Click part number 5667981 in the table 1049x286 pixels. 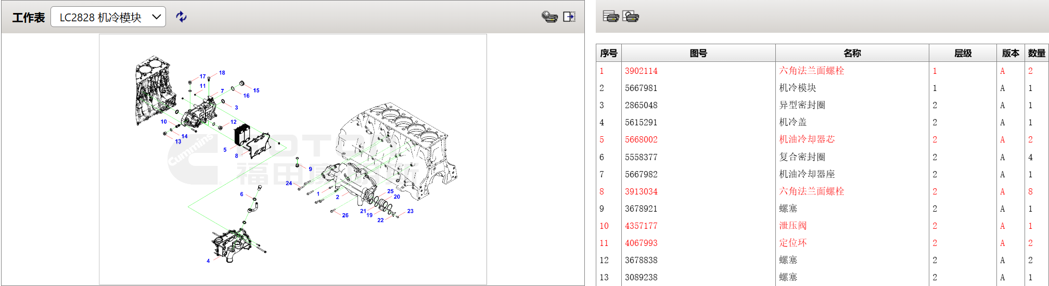point(641,88)
